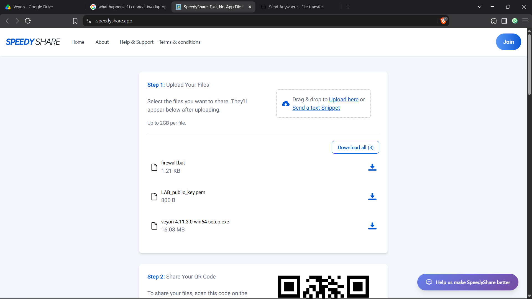Open the Home menu item
This screenshot has height=299, width=532.
(78, 42)
